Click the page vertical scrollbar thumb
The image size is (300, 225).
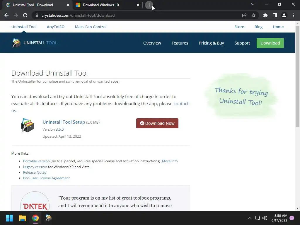pyautogui.click(x=297, y=76)
